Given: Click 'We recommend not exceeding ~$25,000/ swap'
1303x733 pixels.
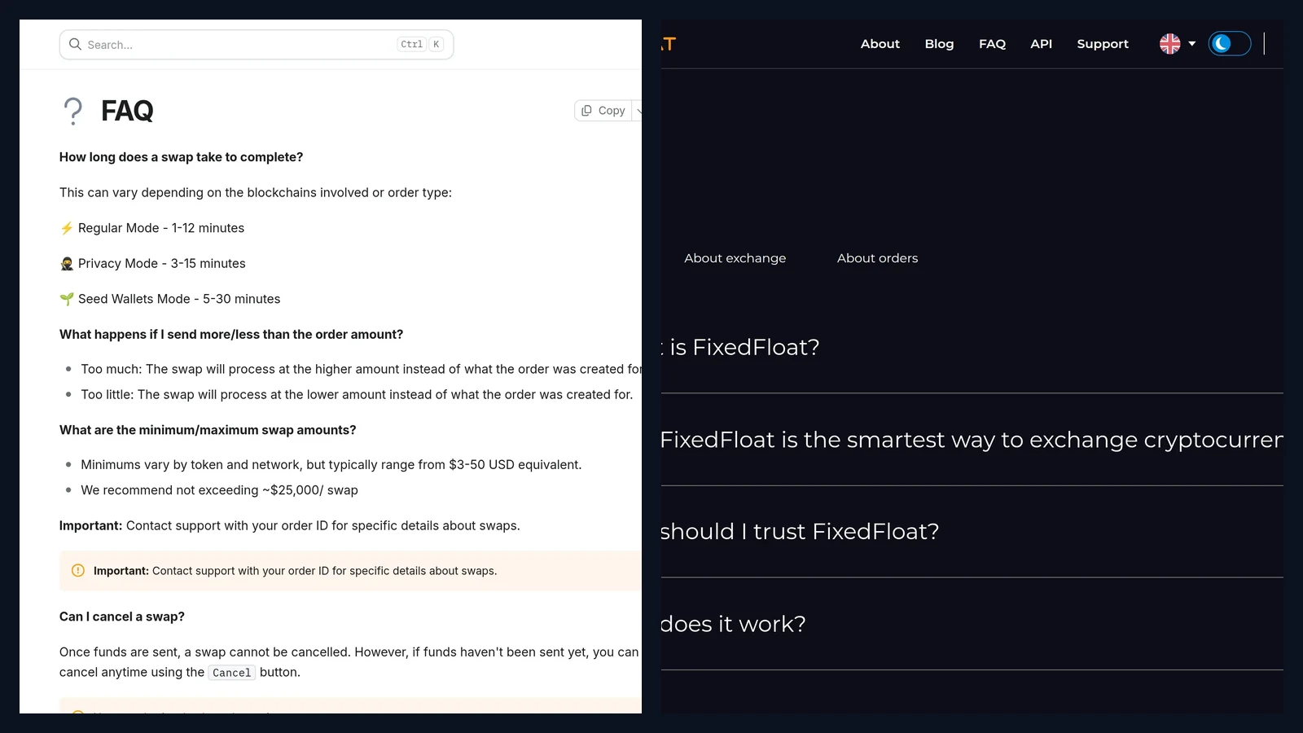Looking at the screenshot, I should pyautogui.click(x=219, y=490).
